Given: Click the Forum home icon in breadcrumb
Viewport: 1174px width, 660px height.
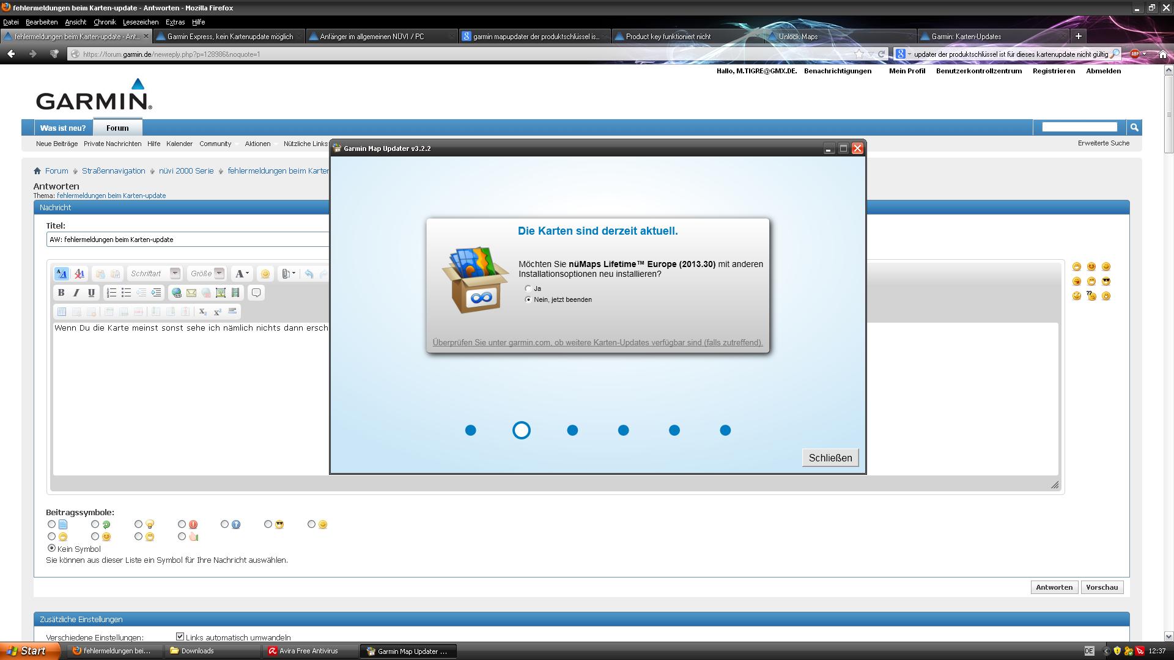Looking at the screenshot, I should [x=37, y=171].
